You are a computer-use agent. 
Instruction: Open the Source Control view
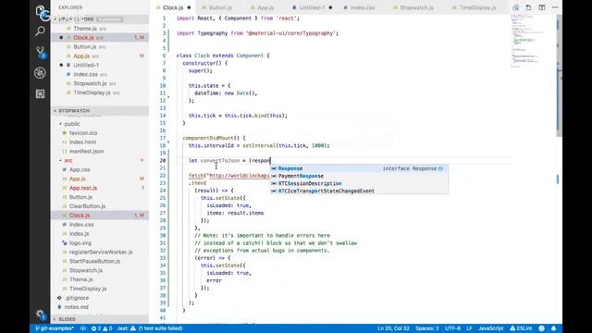coord(40,52)
